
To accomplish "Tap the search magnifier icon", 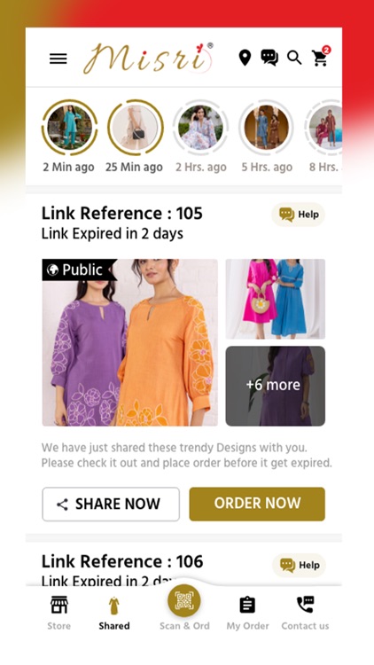I will [x=294, y=58].
